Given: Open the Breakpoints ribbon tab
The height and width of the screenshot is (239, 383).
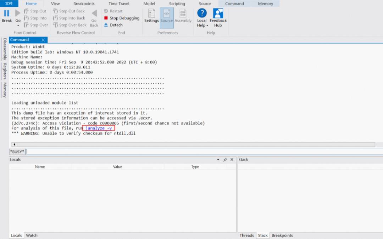Looking at the screenshot, I should (84, 4).
